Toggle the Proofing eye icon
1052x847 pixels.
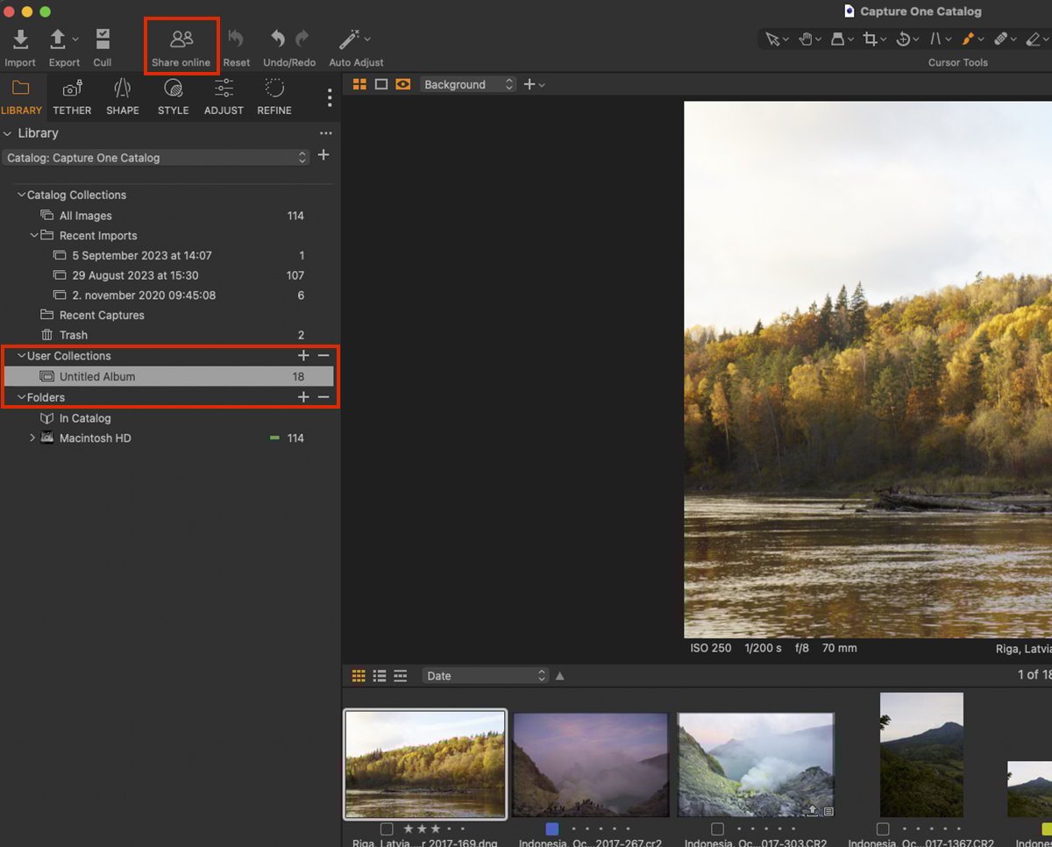(403, 83)
